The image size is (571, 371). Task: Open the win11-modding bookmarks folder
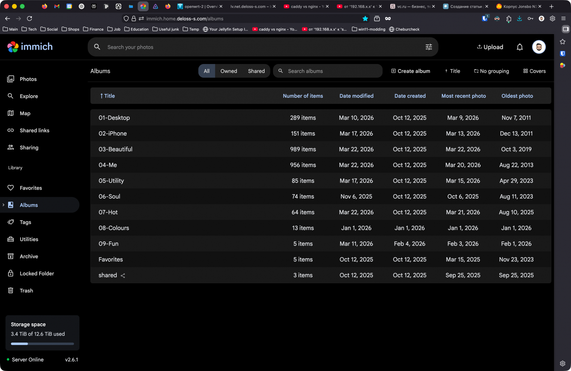pyautogui.click(x=369, y=29)
